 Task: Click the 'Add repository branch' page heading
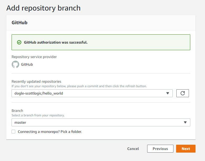(43, 8)
